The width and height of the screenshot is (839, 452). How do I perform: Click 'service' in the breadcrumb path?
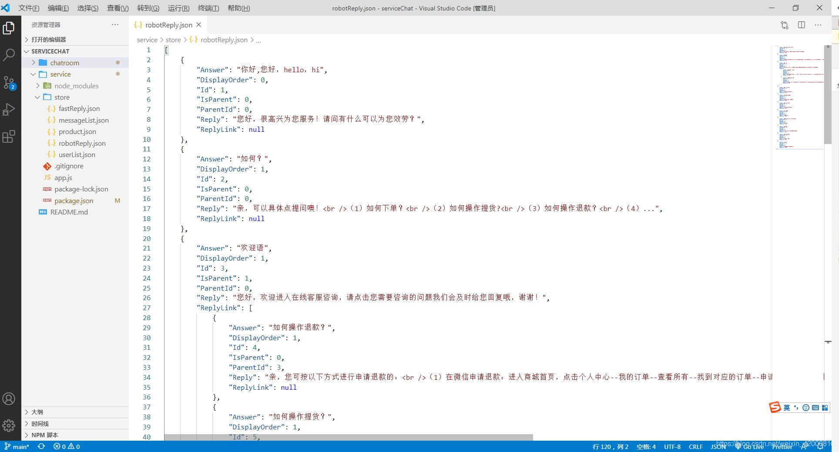(147, 40)
